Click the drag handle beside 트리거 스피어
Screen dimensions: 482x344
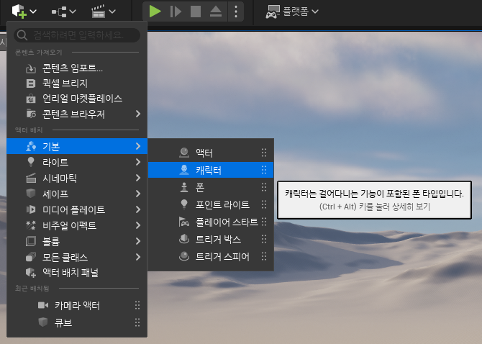264,256
